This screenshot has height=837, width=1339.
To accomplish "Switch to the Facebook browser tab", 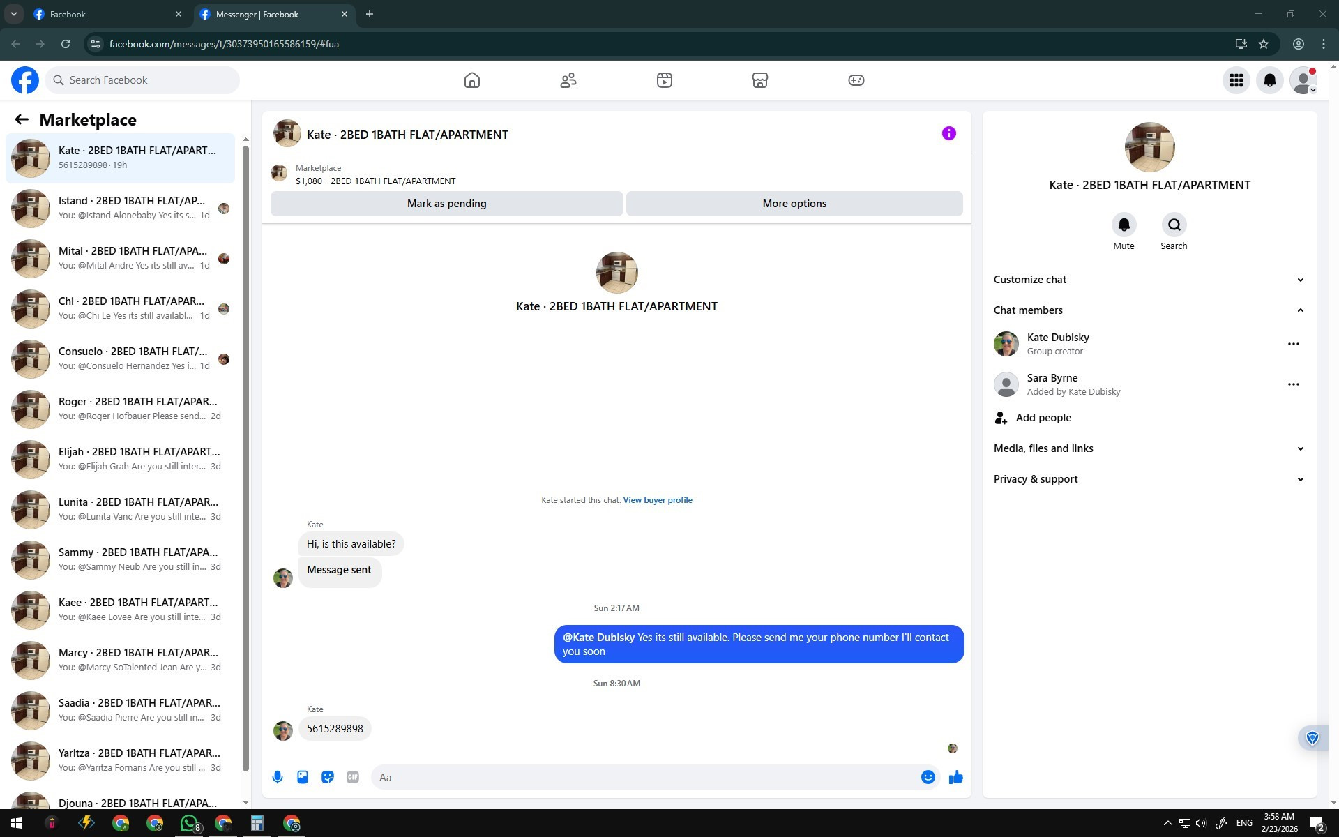I will coord(108,14).
